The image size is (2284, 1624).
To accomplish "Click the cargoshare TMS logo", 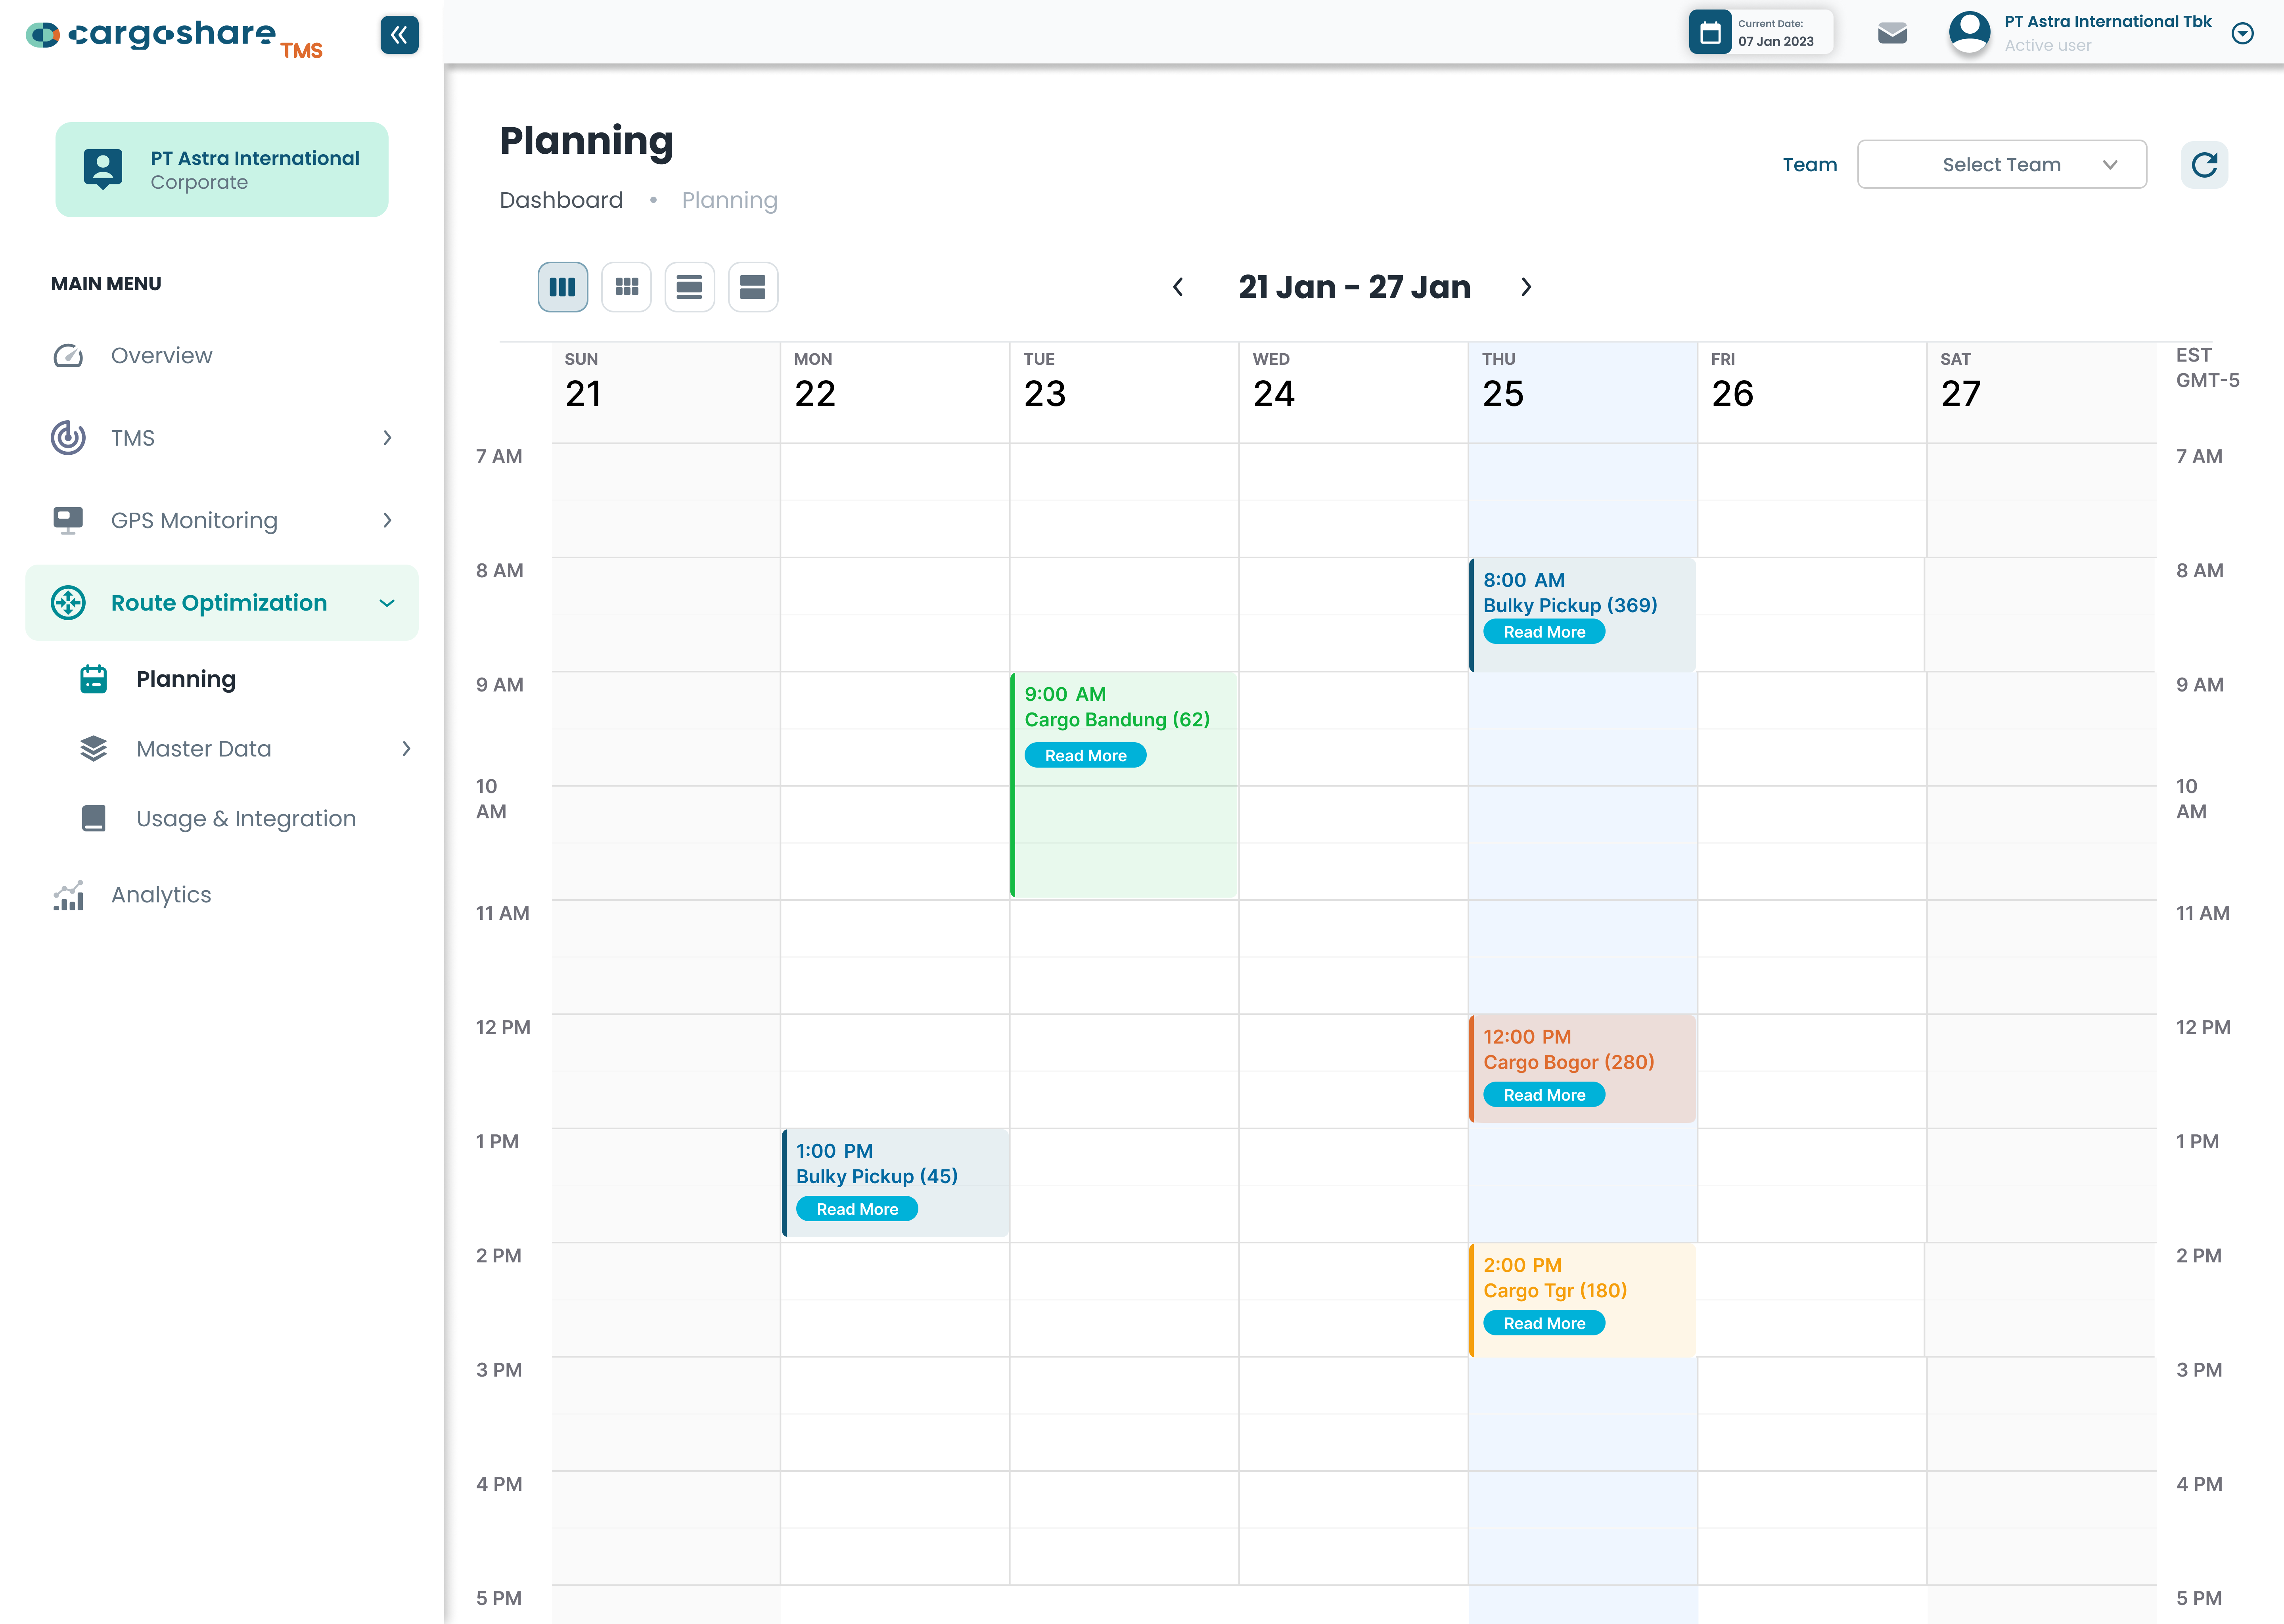I will [174, 38].
